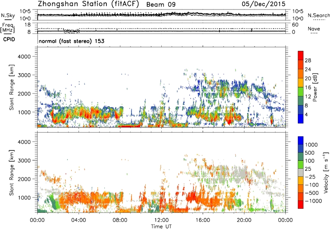Pick the grey -25 to 25 velocity swatch
Screen dimensions: 330x229
[301, 172]
